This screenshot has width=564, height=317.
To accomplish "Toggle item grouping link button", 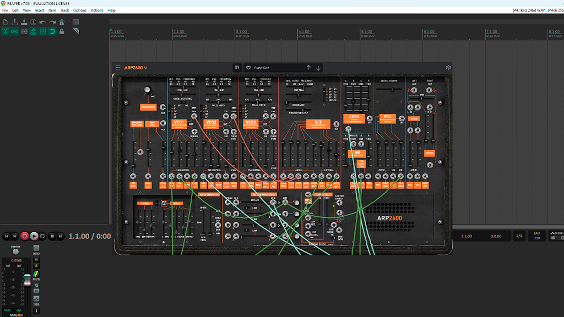I will tap(15, 31).
